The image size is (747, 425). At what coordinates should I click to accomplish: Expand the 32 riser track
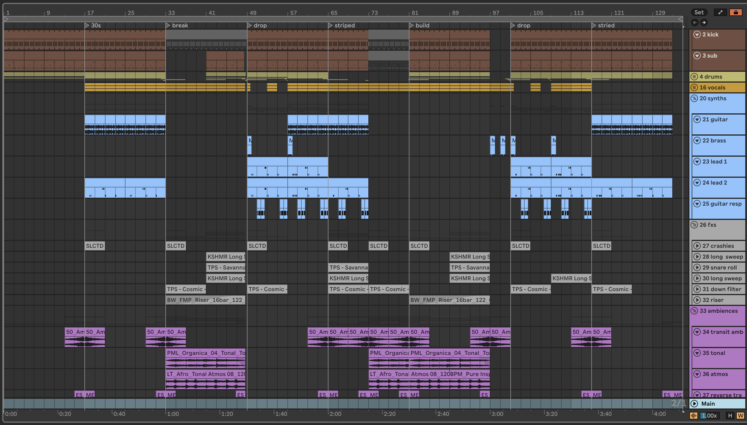(x=697, y=300)
